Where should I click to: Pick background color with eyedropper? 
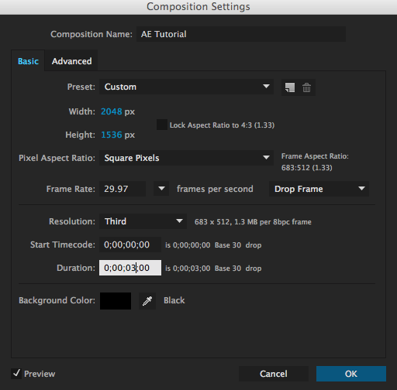pos(147,301)
